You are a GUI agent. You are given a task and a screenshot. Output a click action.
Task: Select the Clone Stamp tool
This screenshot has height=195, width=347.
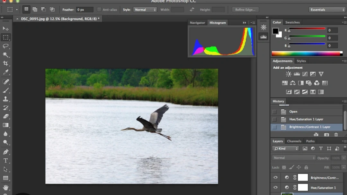(x=5, y=99)
